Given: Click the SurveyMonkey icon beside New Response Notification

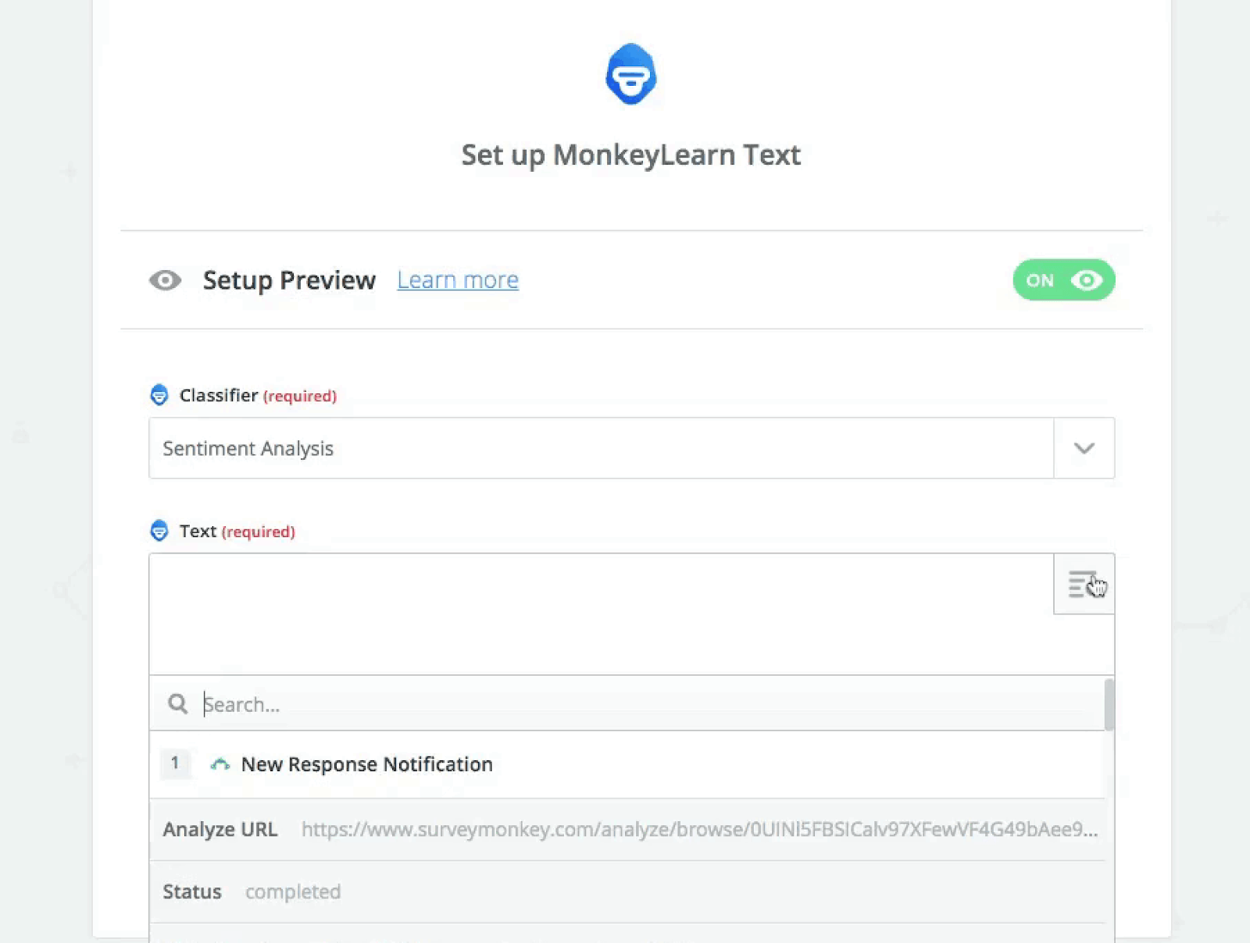Looking at the screenshot, I should point(220,764).
